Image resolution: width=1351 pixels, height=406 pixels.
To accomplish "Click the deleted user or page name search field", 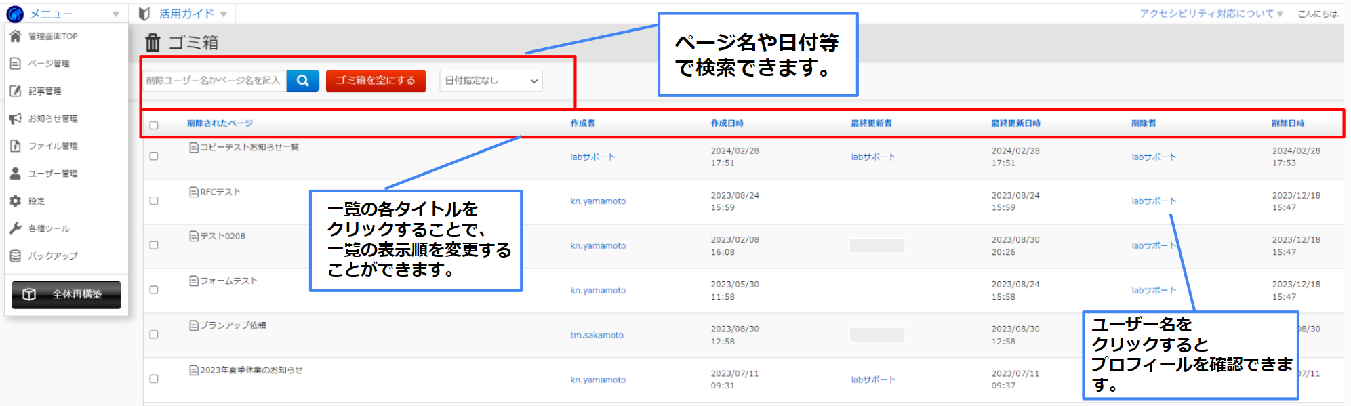I will [x=214, y=81].
